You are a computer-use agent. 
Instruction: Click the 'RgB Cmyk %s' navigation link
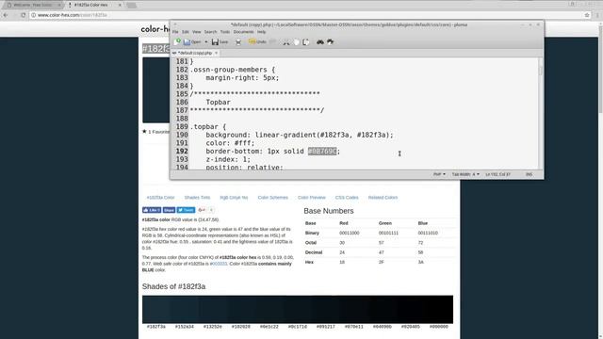pyautogui.click(x=234, y=198)
